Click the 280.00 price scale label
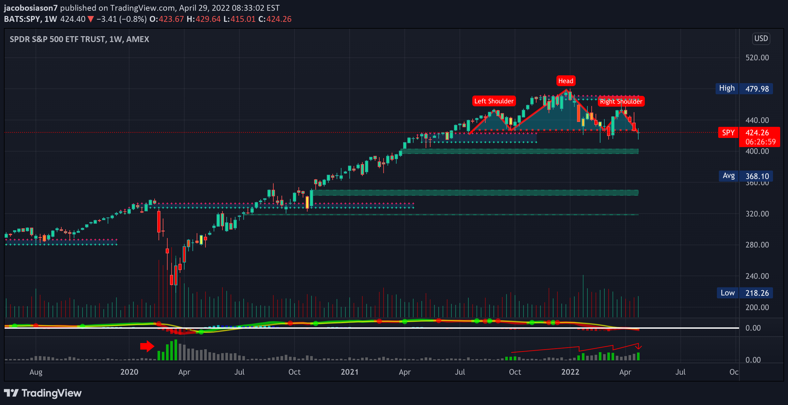This screenshot has width=788, height=405. click(x=757, y=245)
